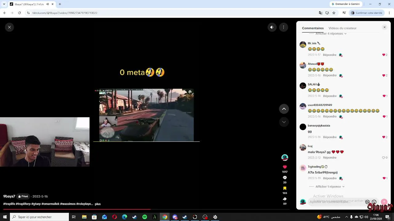The width and height of the screenshot is (394, 221).
Task: Toggle like on user40048709949's comment
Action: tap(385, 117)
